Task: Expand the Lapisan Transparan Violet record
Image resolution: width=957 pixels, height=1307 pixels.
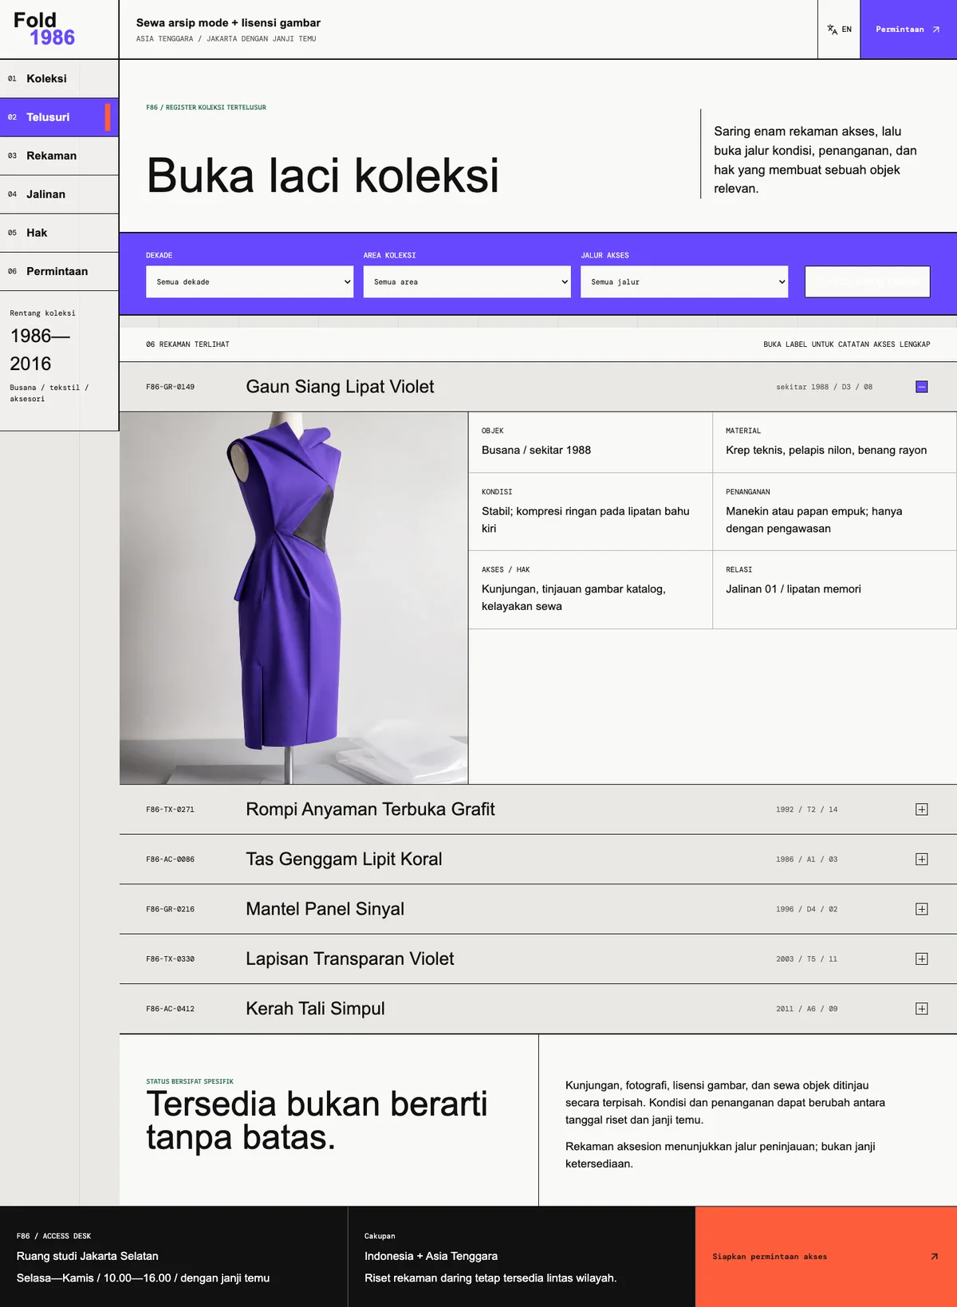Action: tap(921, 959)
